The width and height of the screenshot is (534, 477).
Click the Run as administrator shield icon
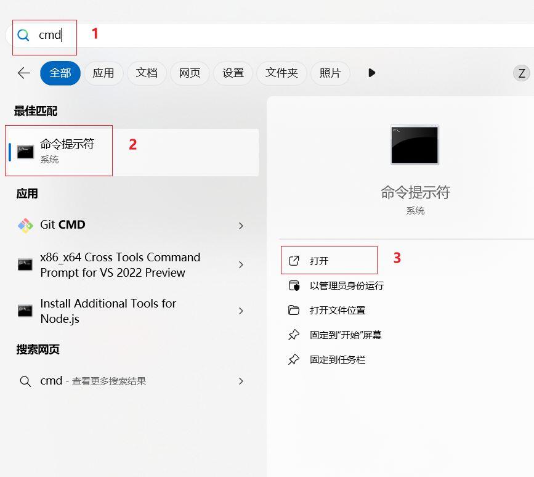294,285
